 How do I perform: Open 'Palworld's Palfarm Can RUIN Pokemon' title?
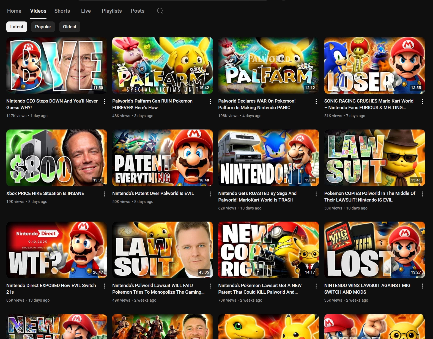[x=152, y=104]
